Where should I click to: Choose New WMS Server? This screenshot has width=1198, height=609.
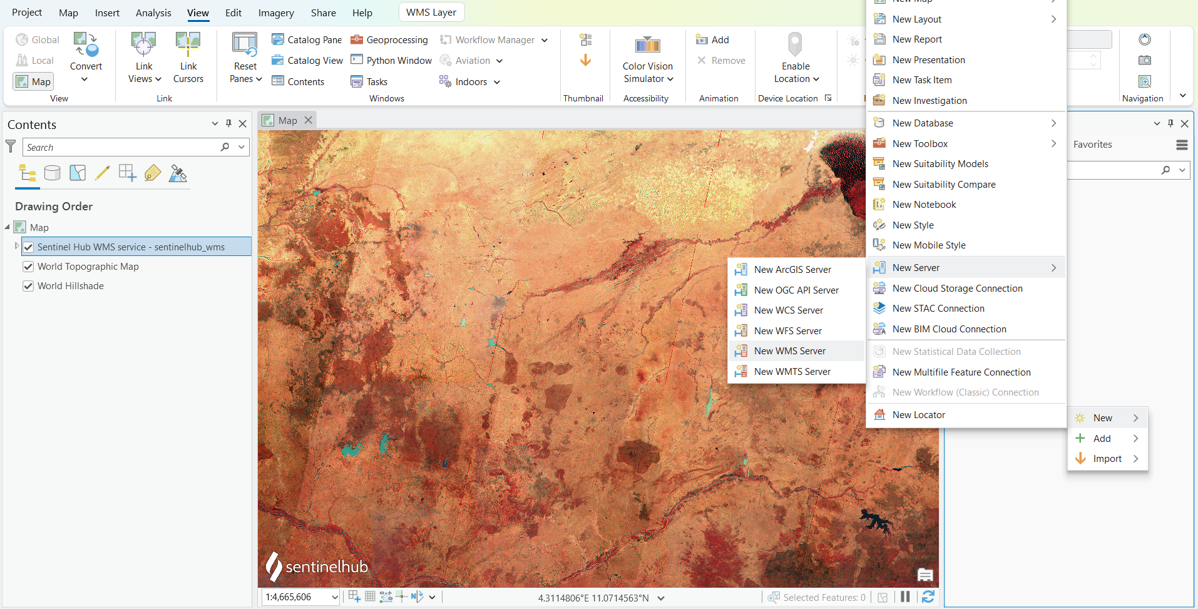pos(796,351)
